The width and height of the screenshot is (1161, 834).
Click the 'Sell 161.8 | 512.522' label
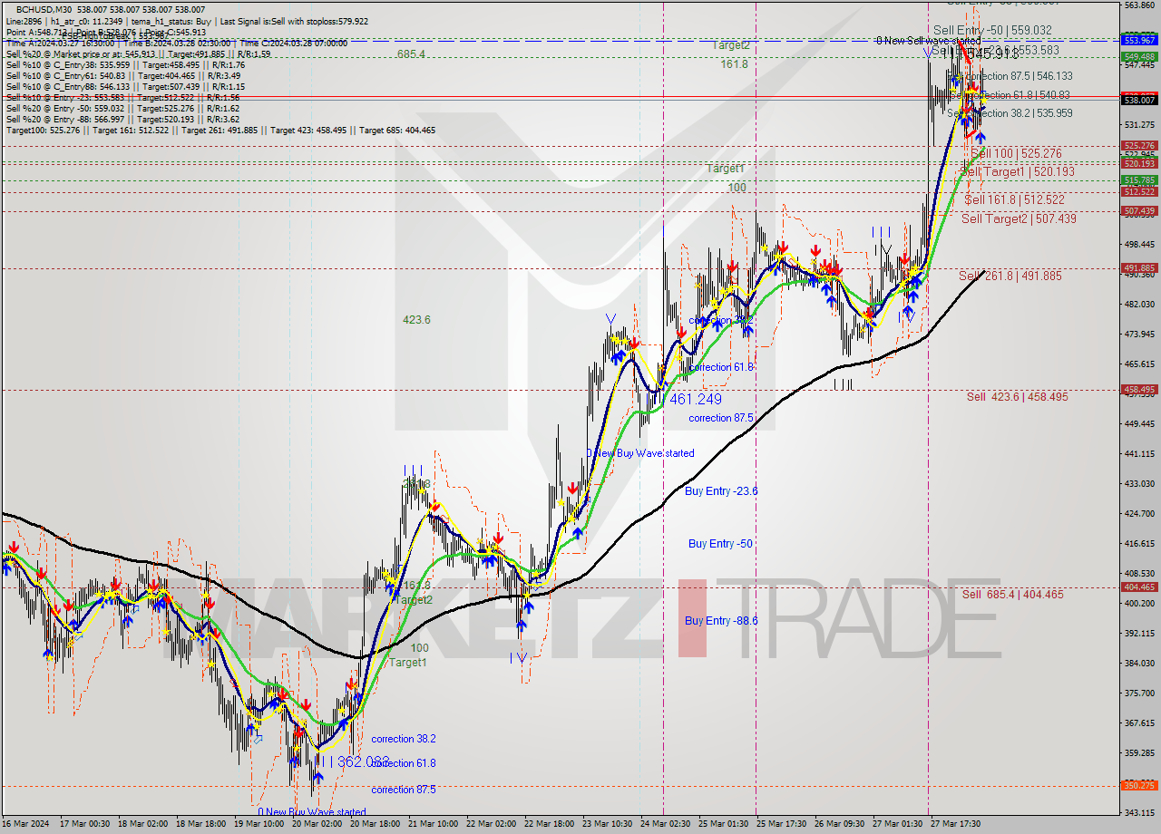[1014, 199]
